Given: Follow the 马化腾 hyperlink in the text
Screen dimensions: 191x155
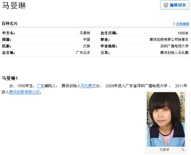Looking at the screenshot, I should [x=86, y=86].
